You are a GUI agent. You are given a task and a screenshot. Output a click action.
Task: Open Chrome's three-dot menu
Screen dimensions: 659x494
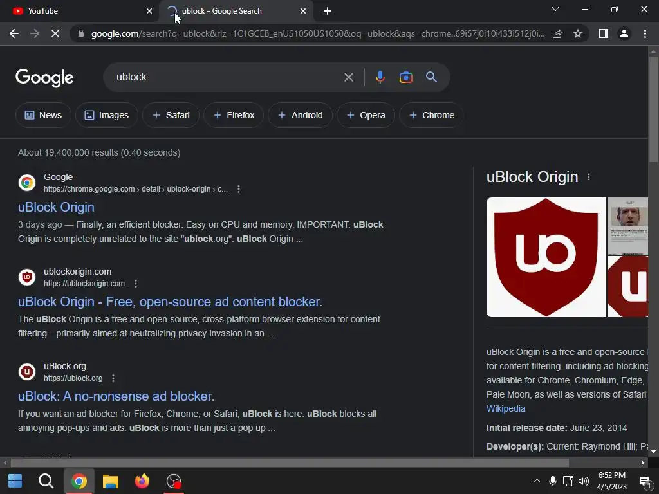click(x=645, y=33)
